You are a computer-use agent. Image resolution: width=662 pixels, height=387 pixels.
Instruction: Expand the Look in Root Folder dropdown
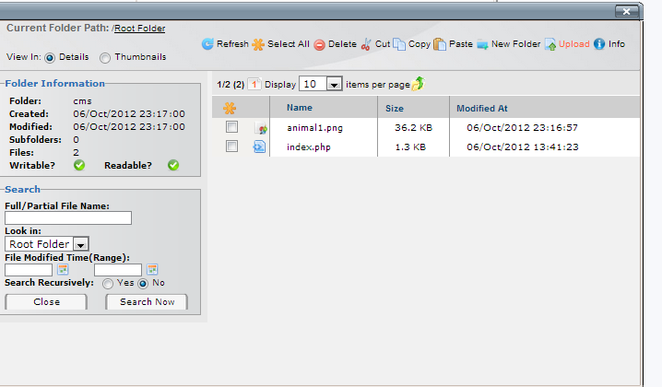80,244
